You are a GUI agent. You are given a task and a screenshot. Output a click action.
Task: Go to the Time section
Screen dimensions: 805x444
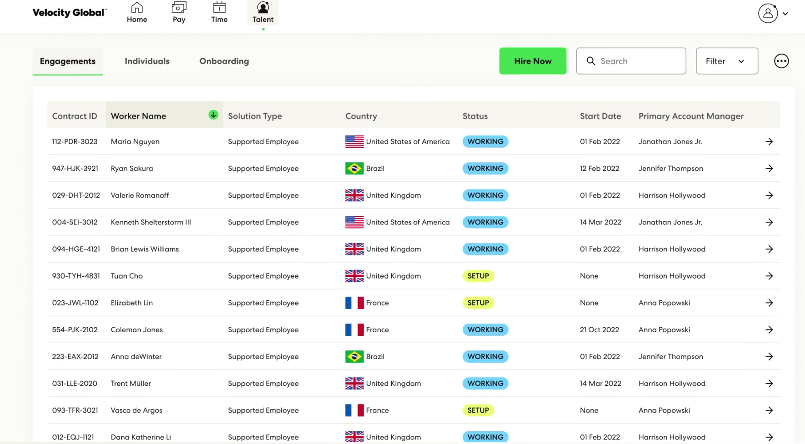click(x=219, y=12)
